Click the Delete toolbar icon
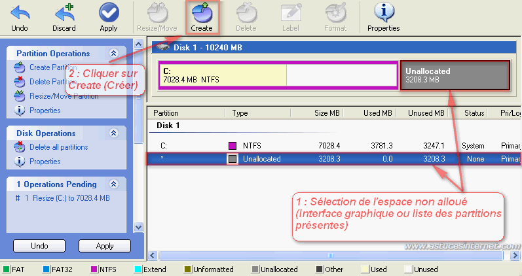Screen dimensions: 522x276 coord(246,12)
